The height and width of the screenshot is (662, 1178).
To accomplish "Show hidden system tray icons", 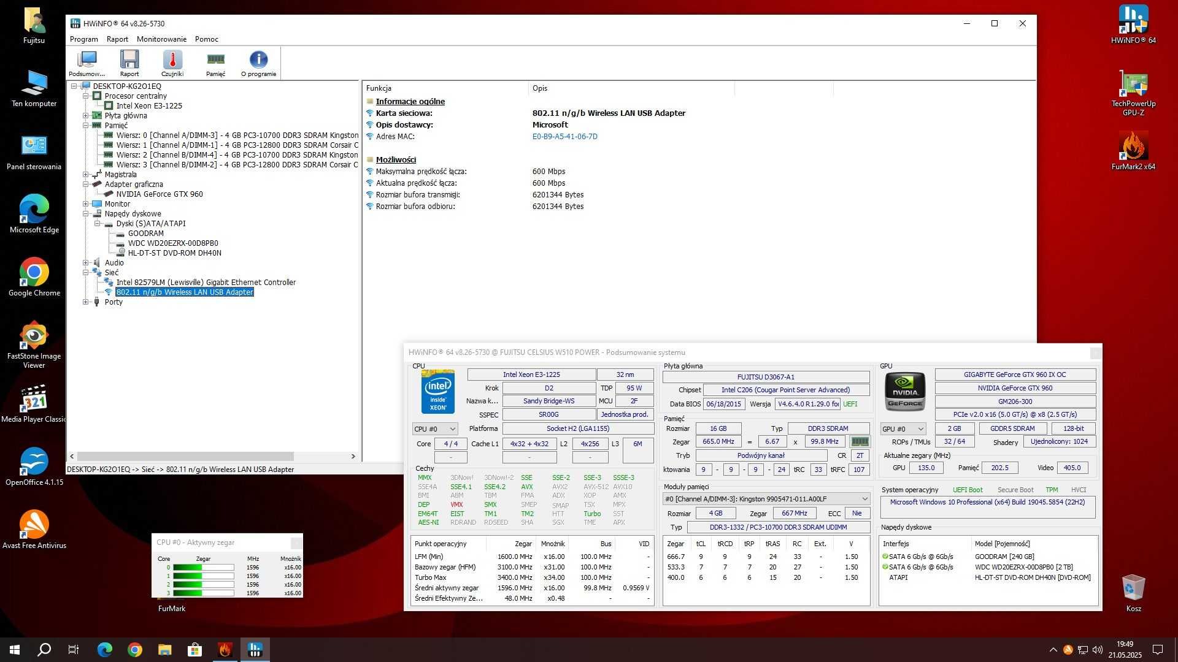I will [1053, 650].
